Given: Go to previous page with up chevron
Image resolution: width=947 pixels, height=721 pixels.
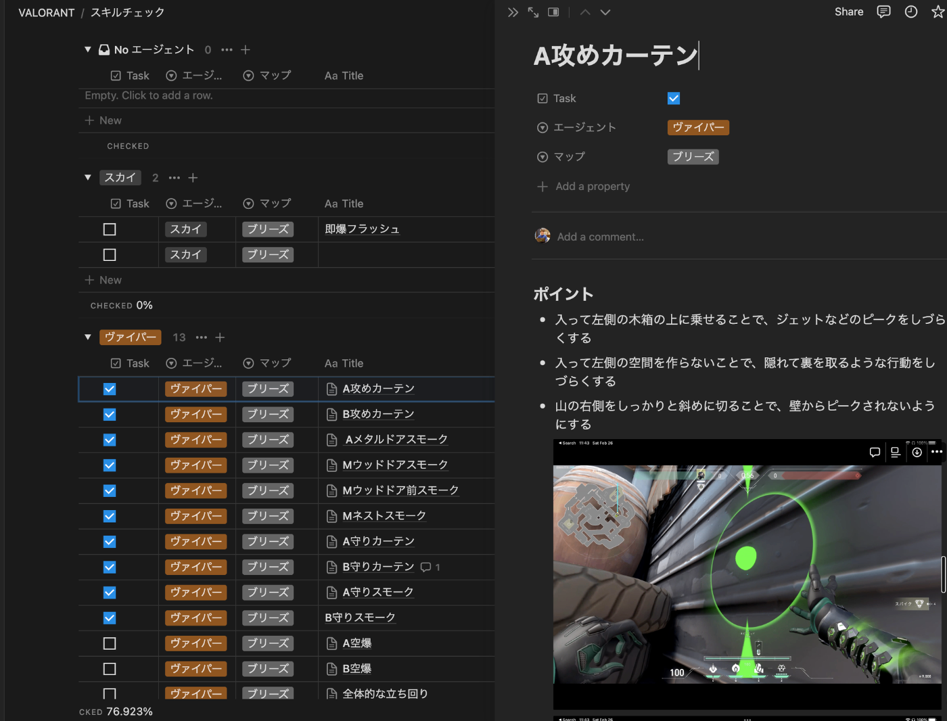Looking at the screenshot, I should (x=585, y=12).
